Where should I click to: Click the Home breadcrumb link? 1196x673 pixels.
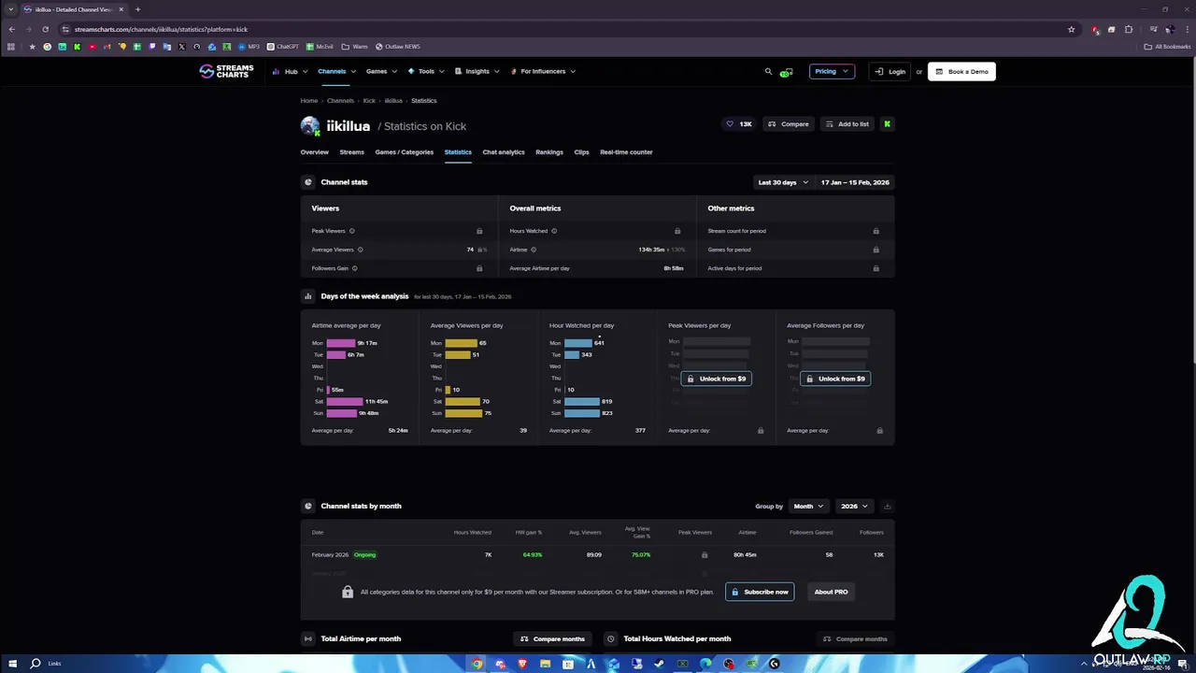(x=309, y=100)
